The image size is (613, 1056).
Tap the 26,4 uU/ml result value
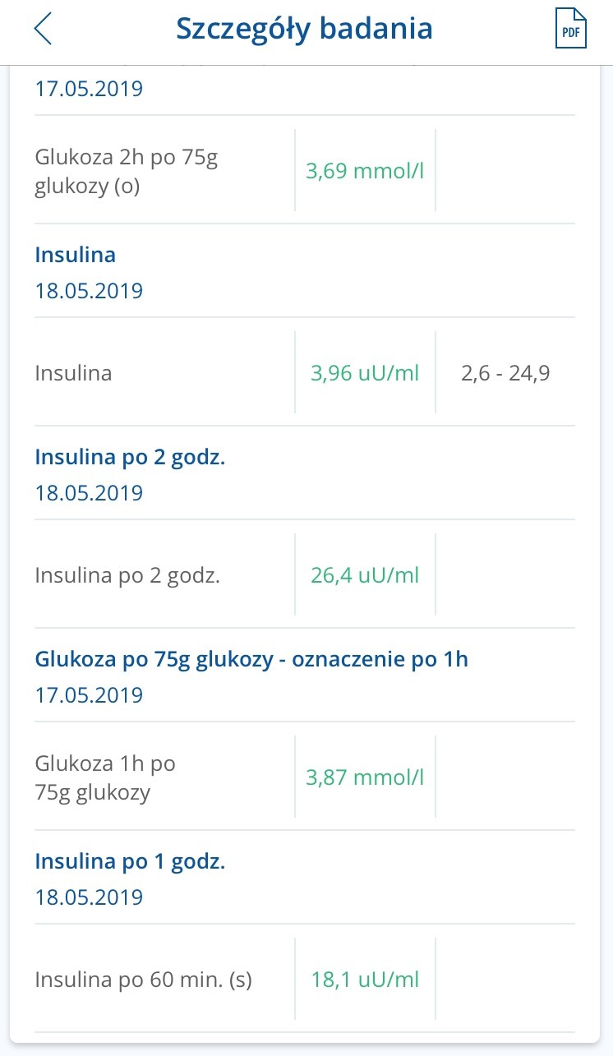[365, 575]
